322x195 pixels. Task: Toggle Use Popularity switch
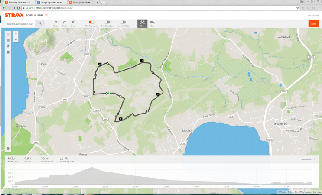(91, 22)
